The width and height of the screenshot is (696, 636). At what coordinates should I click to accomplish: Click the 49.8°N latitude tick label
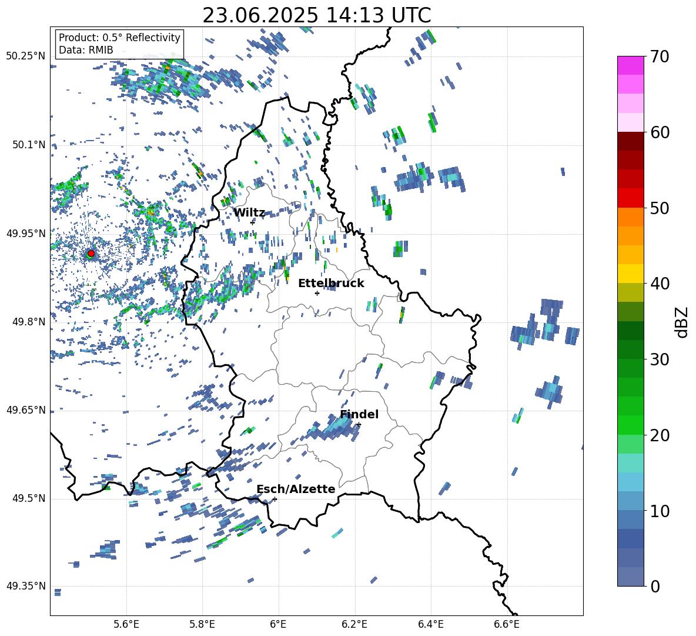pos(28,322)
